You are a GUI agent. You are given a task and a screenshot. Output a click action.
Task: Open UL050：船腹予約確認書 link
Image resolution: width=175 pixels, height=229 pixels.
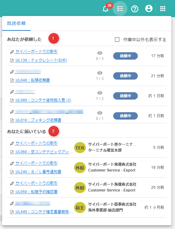pos(36,192)
